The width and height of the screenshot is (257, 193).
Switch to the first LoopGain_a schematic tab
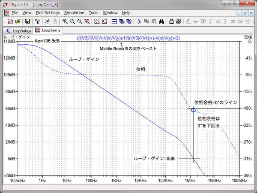(18, 30)
